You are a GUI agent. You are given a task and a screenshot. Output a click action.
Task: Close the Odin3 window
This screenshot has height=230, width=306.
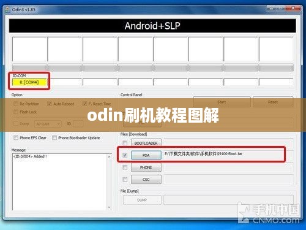tap(293, 9)
